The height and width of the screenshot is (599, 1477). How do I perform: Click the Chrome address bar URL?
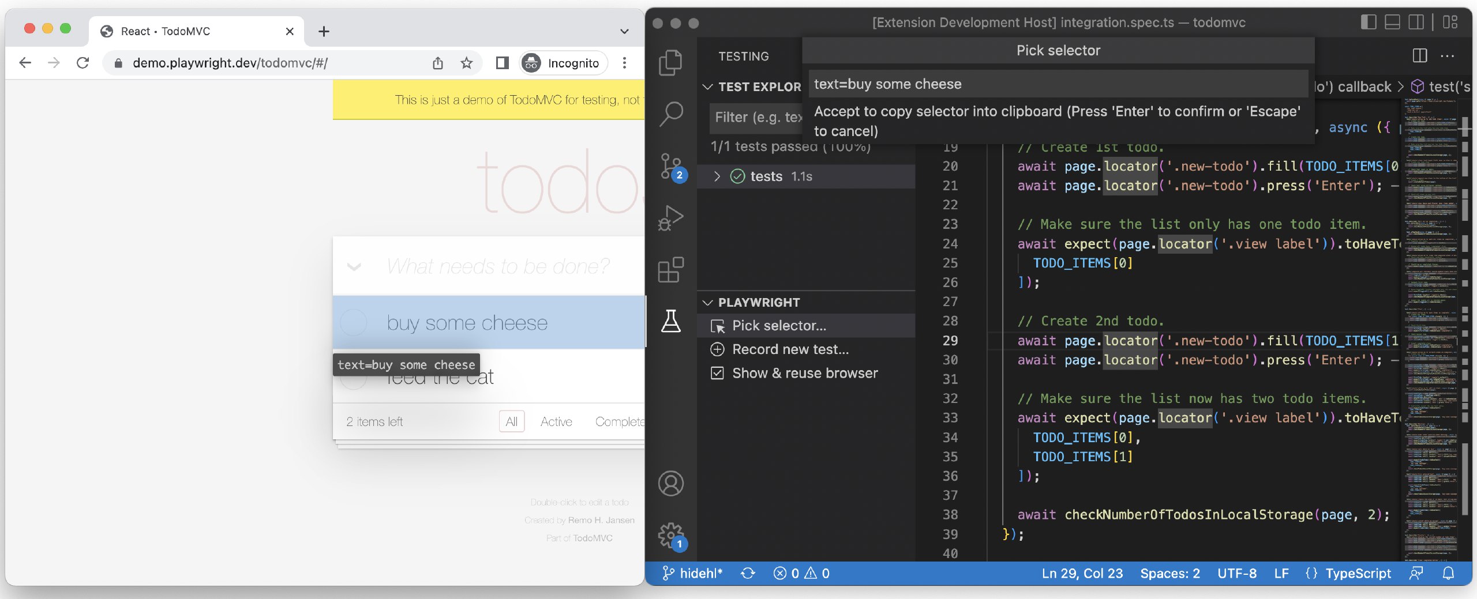230,63
